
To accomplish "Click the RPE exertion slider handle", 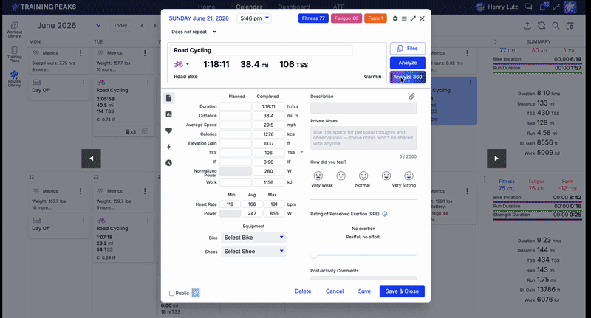I will click(313, 255).
